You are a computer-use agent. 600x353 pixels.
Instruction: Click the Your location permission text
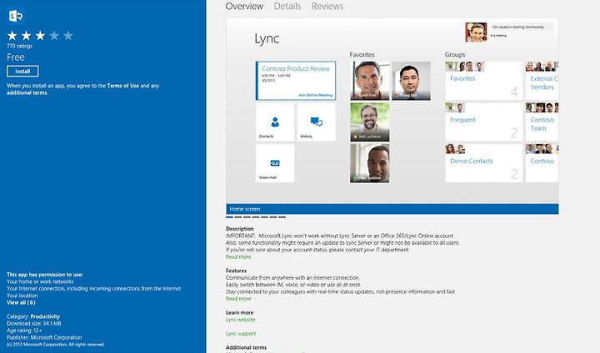[22, 296]
